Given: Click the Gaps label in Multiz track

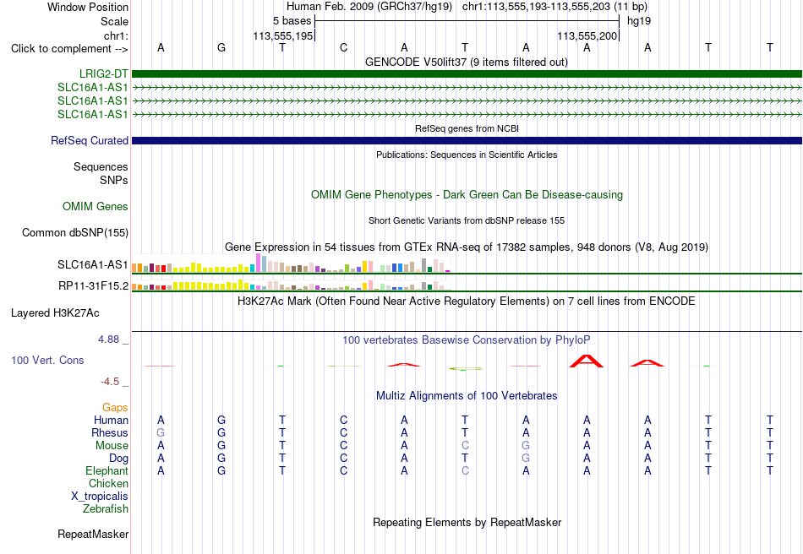Looking at the screenshot, I should [x=115, y=407].
